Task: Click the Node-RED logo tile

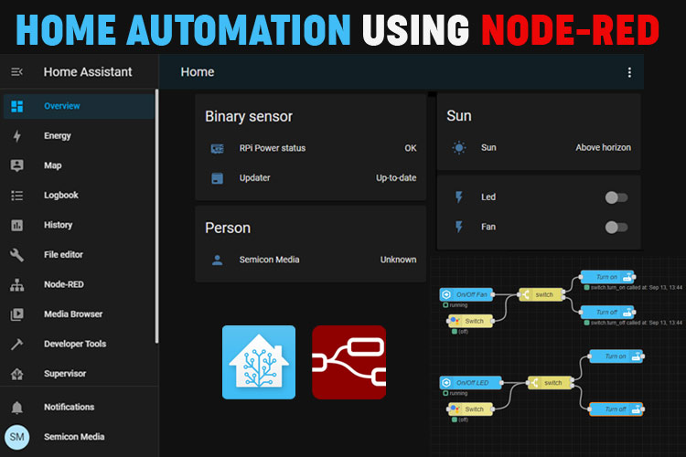Action: [x=349, y=362]
